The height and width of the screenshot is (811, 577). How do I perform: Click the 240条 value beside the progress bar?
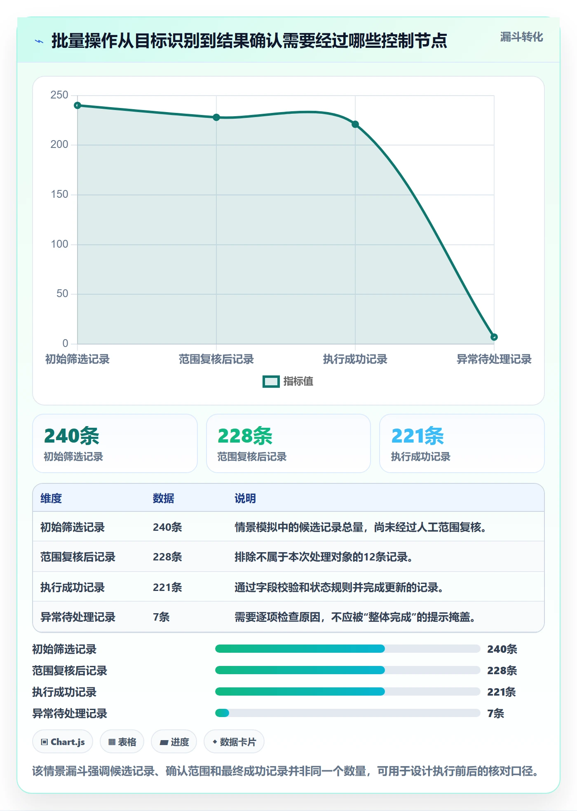coord(502,649)
